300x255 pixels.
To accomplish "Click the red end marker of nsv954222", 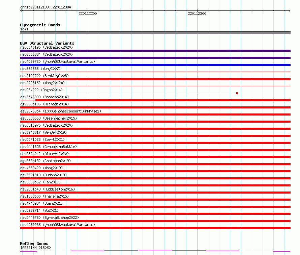I will [x=237, y=93].
